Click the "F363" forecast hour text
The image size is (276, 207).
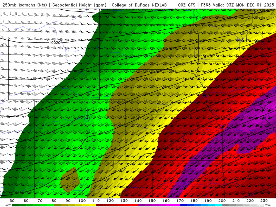pos(206,5)
